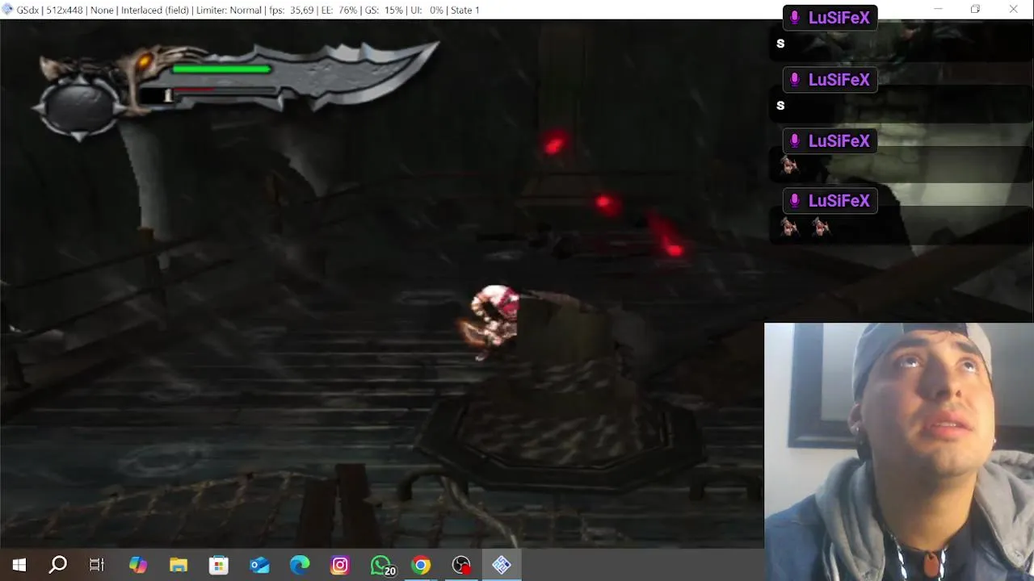The width and height of the screenshot is (1034, 581).
Task: Click the third LuSiFeX microphone label
Action: pos(830,140)
